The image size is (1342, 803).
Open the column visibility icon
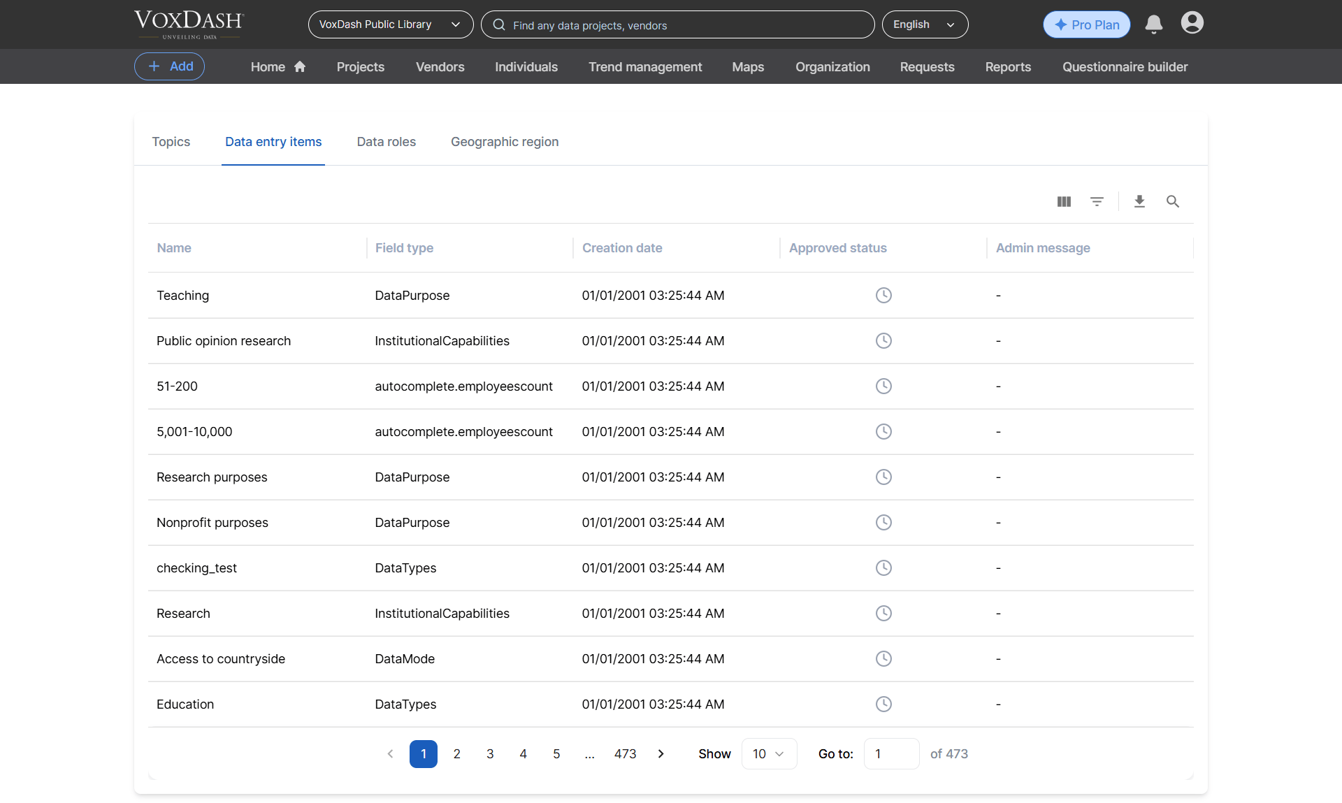(x=1064, y=202)
